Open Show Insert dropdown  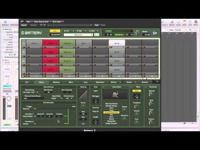click(58, 22)
